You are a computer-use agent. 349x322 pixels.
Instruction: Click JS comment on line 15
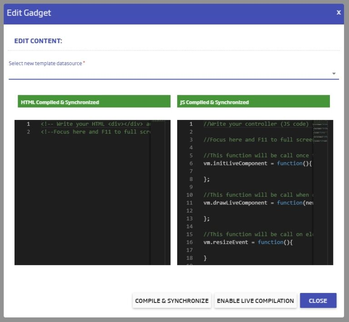[258, 234]
